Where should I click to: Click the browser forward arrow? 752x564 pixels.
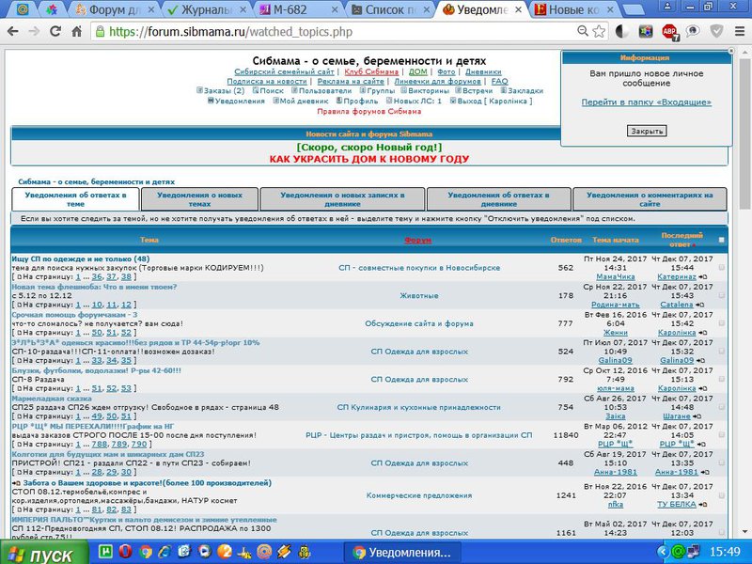34,32
